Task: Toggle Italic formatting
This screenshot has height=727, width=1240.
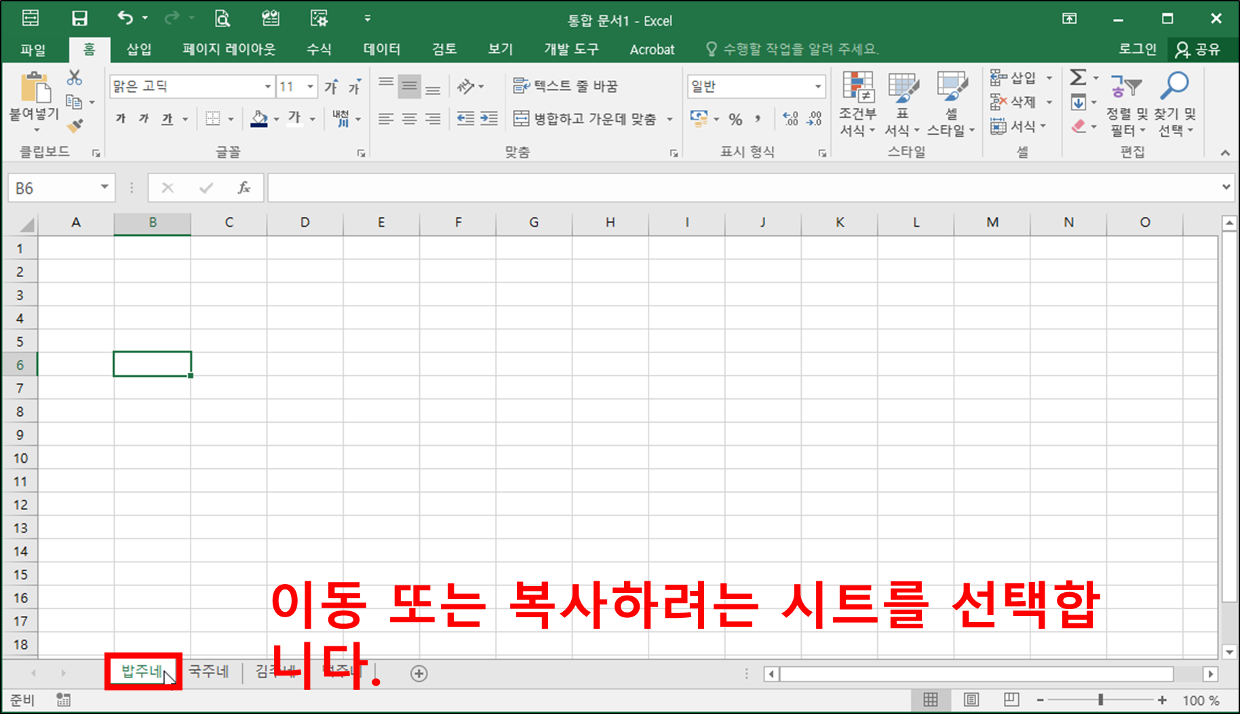Action: pyautogui.click(x=144, y=119)
